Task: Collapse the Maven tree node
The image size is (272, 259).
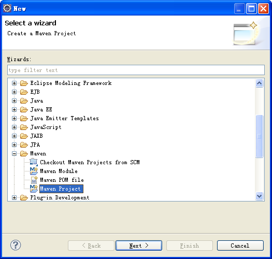Action: [x=14, y=154]
